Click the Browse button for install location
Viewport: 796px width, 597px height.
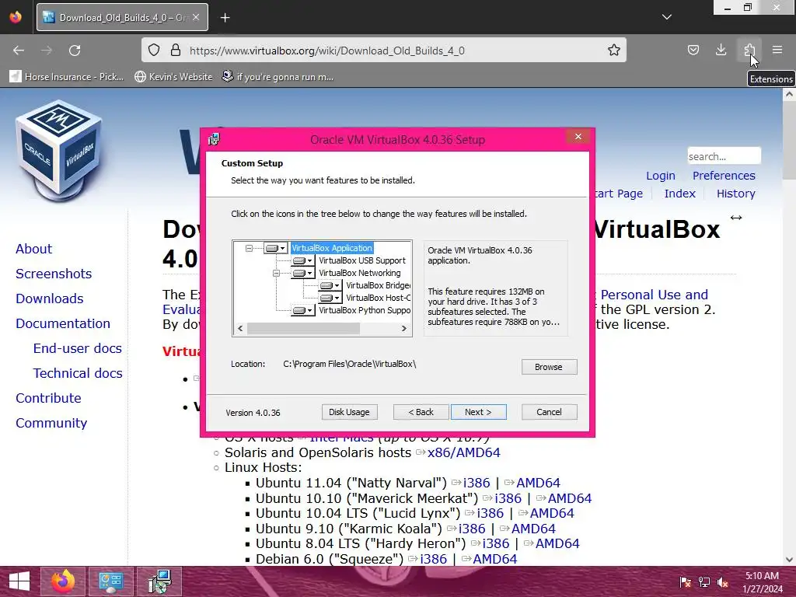pos(549,367)
